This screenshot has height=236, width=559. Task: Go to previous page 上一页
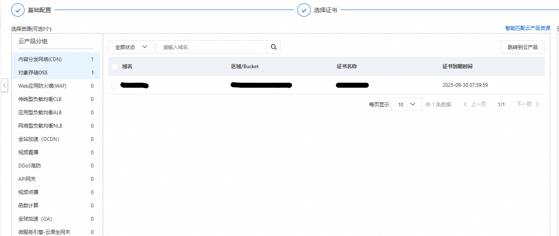pos(475,104)
